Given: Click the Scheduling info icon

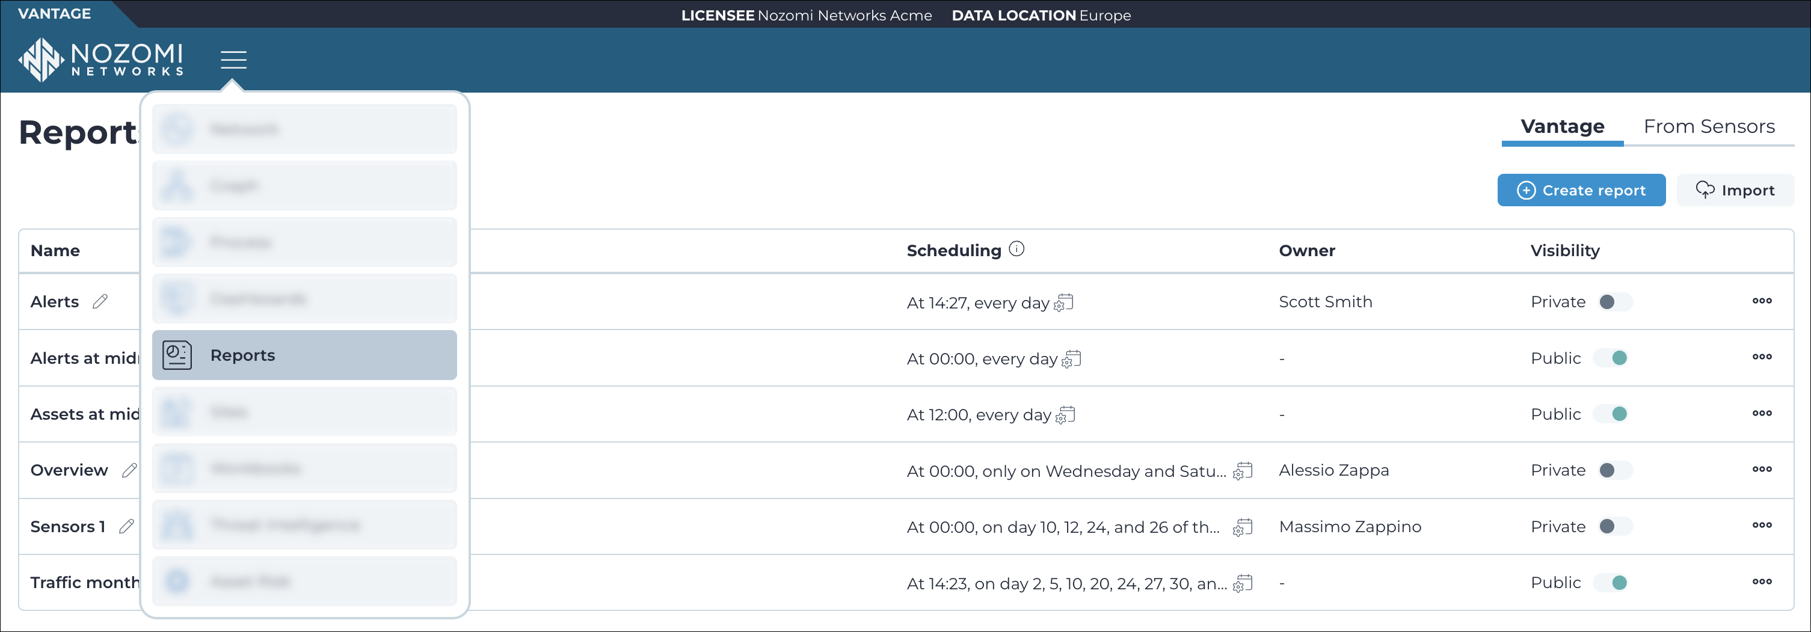Looking at the screenshot, I should pyautogui.click(x=1016, y=249).
